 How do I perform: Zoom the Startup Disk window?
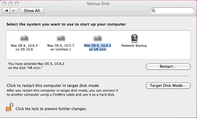(17, 4)
